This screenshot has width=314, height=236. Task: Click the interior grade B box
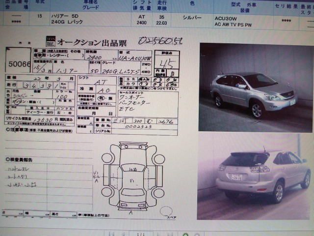click(x=173, y=73)
